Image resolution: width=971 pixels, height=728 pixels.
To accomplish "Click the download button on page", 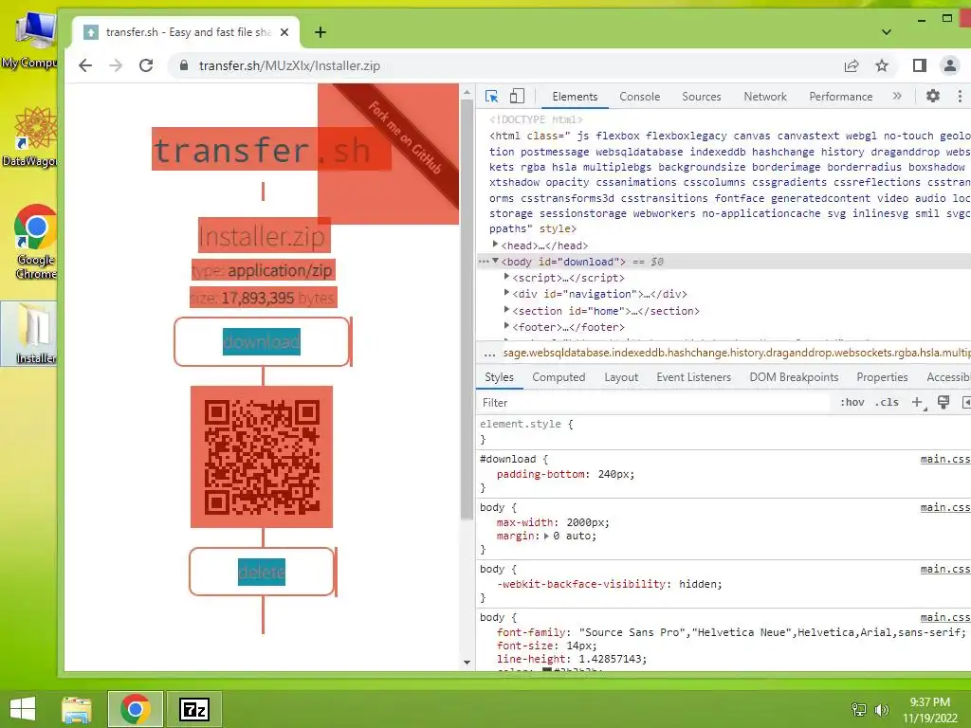I will (262, 341).
